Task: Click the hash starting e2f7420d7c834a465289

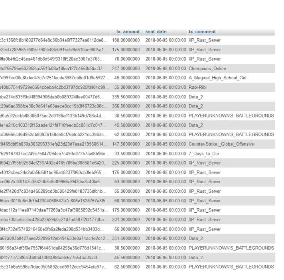Action: [x=53, y=191]
